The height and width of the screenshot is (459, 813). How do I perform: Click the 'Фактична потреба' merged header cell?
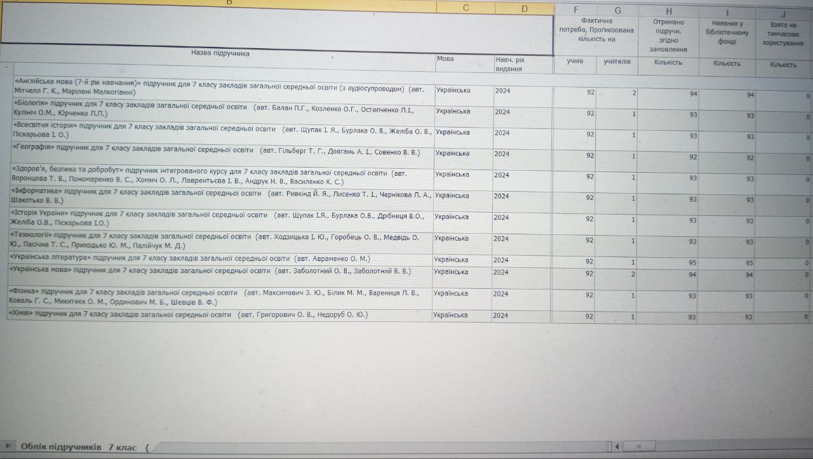pos(596,30)
